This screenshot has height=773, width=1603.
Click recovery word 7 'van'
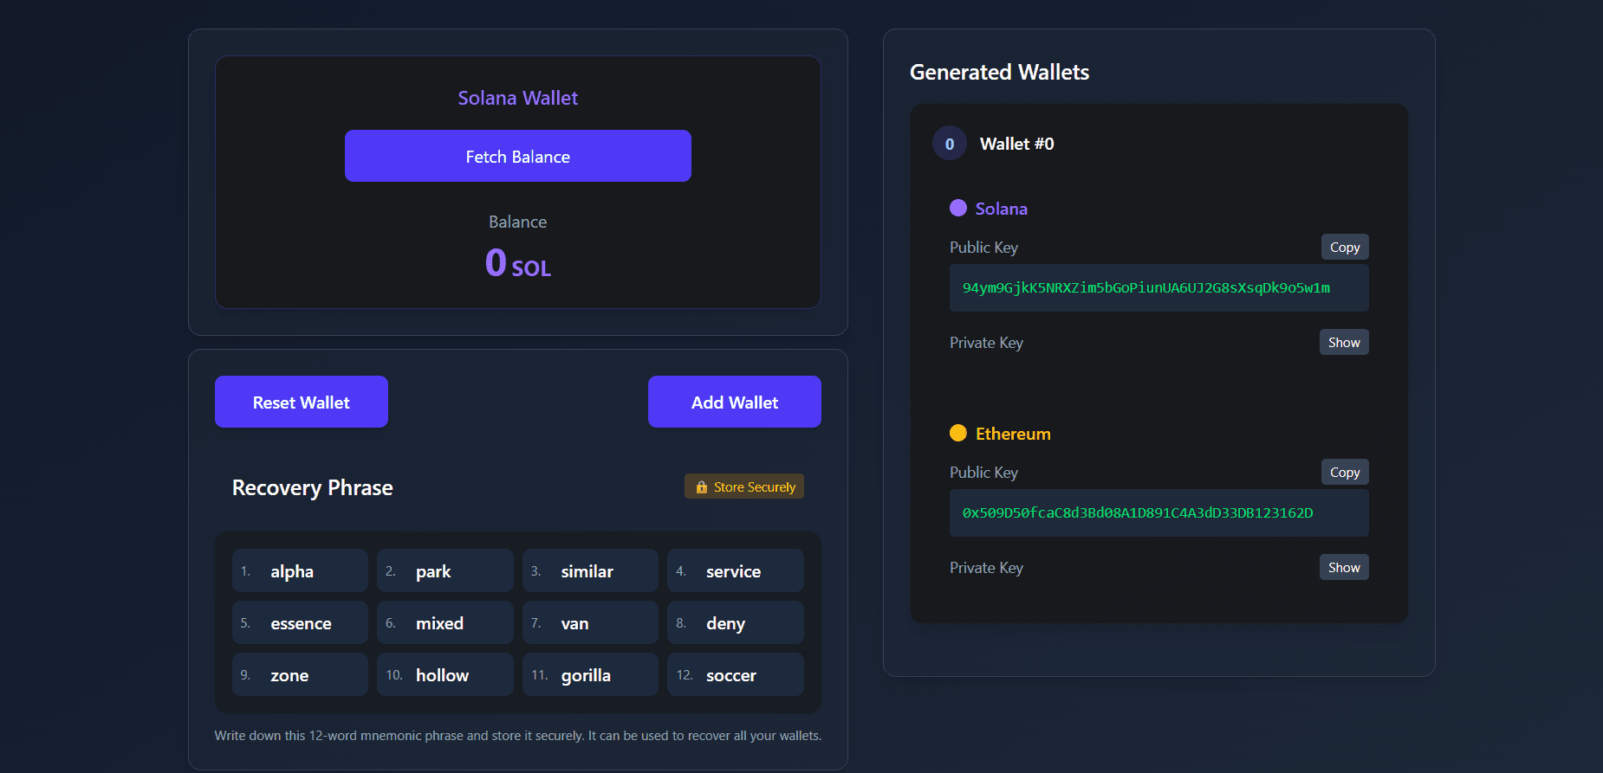pos(590,622)
